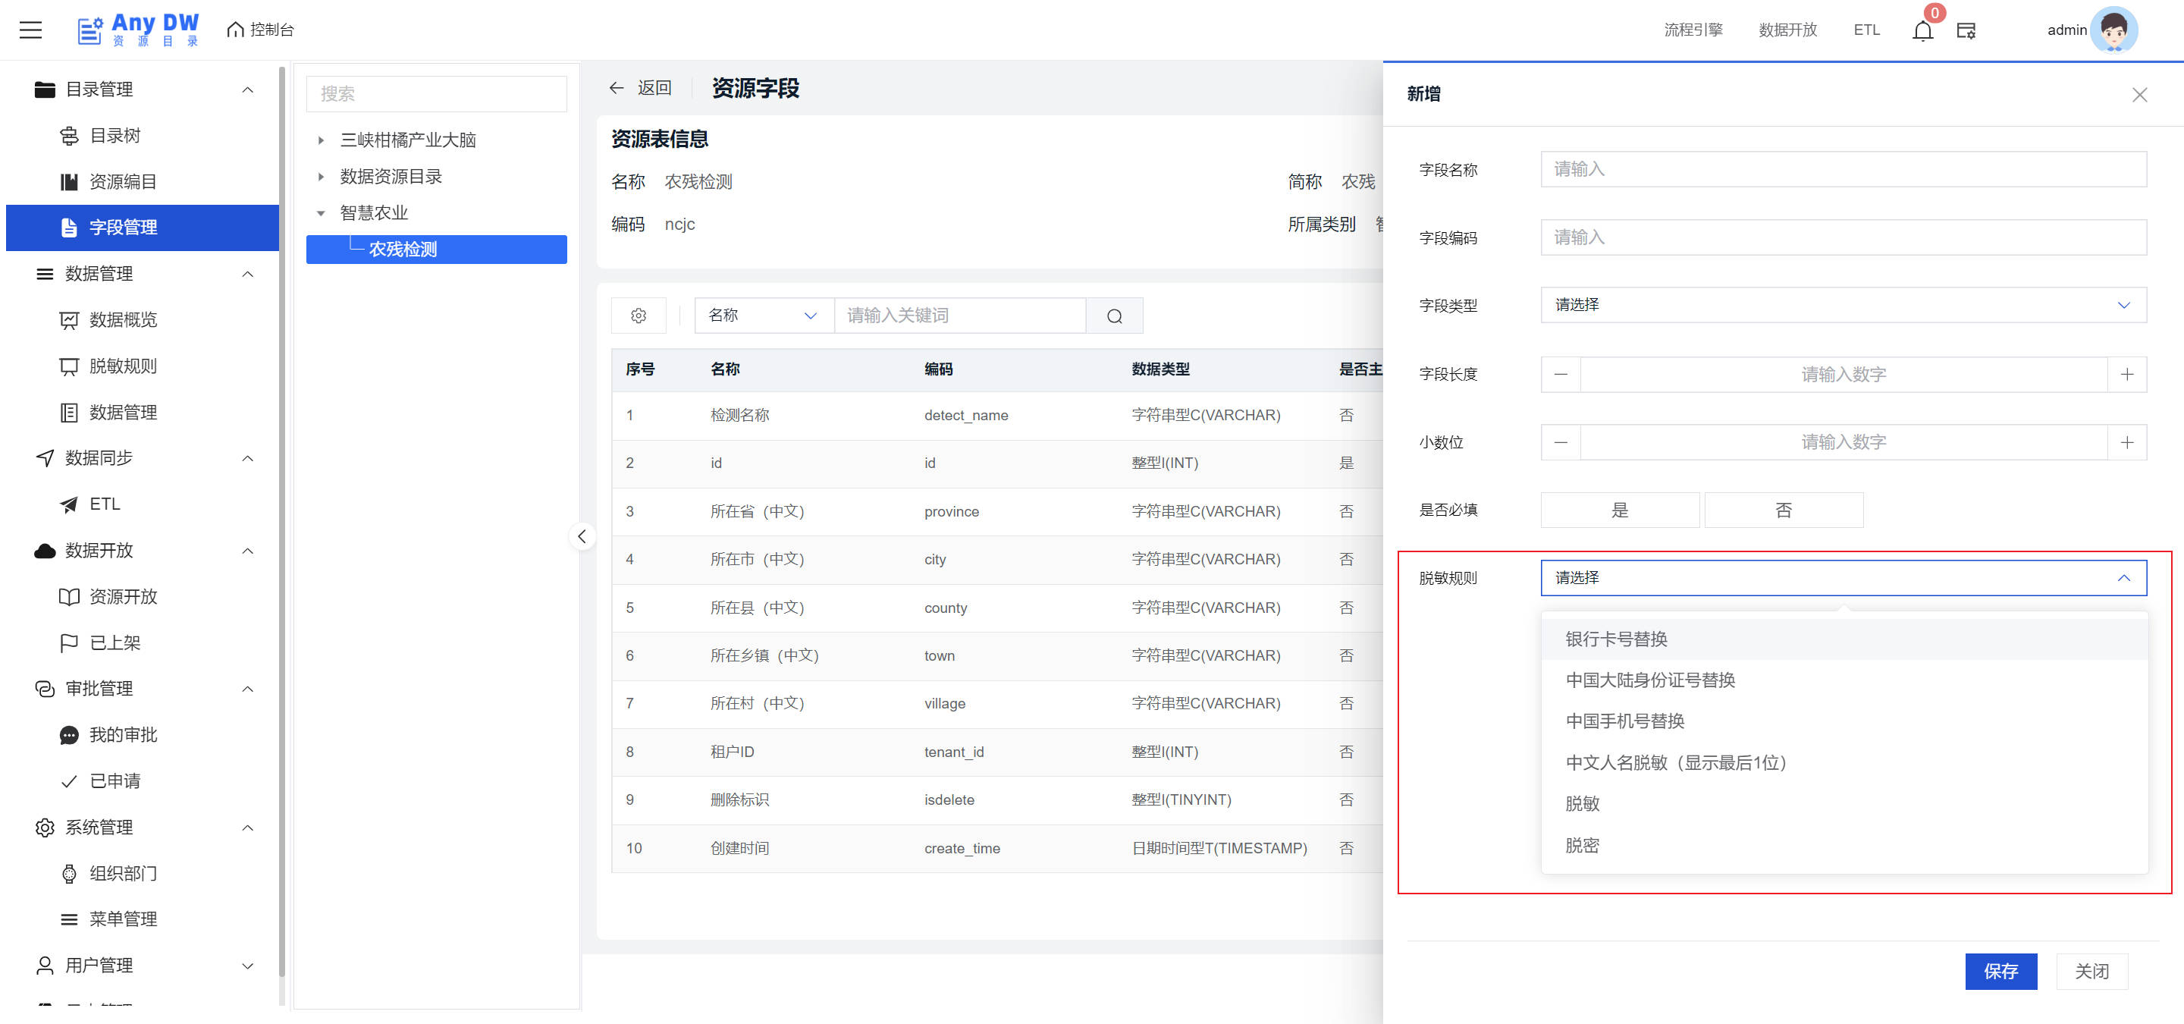The height and width of the screenshot is (1024, 2184).
Task: Click the window settings icon beside bell
Action: (x=1966, y=30)
